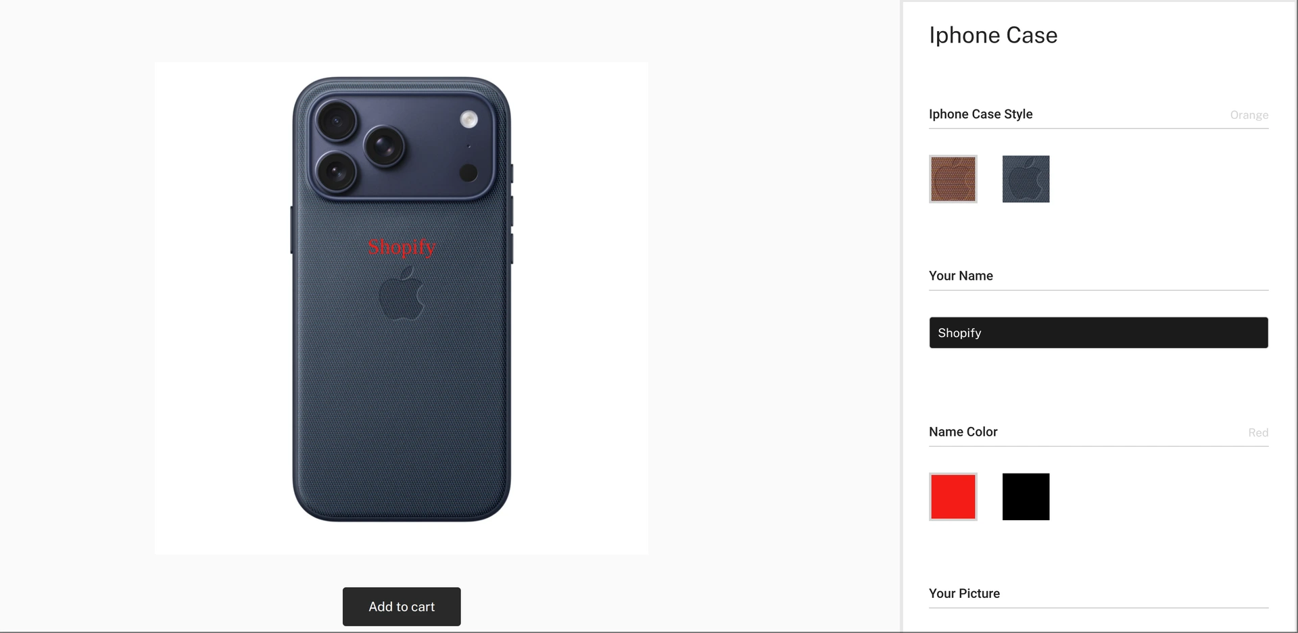Click the Iphone Case Style section heading
Screen dimensions: 1298x633
pyautogui.click(x=980, y=114)
